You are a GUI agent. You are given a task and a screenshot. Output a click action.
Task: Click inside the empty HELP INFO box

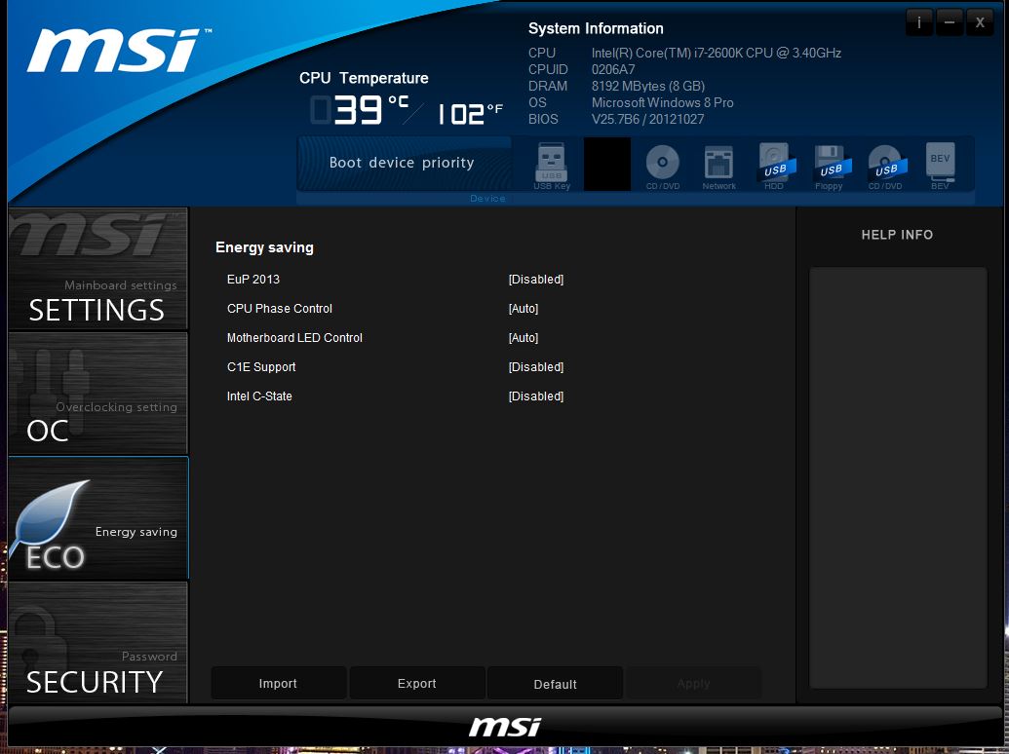tap(898, 477)
